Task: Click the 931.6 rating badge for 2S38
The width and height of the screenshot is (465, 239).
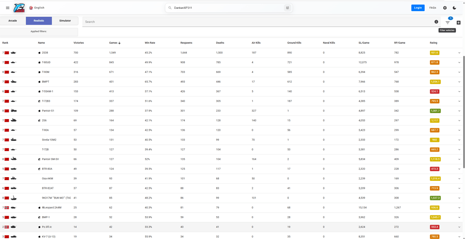Action: pyautogui.click(x=434, y=53)
